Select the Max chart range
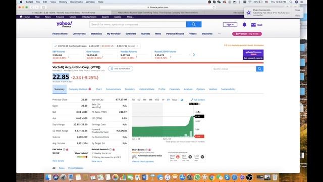323x182 pixels. (x=174, y=100)
